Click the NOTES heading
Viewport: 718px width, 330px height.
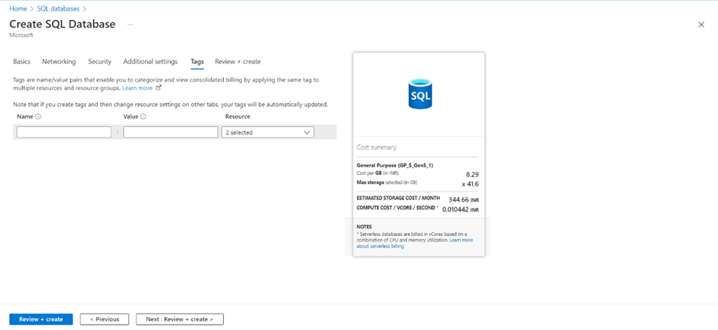pyautogui.click(x=364, y=227)
